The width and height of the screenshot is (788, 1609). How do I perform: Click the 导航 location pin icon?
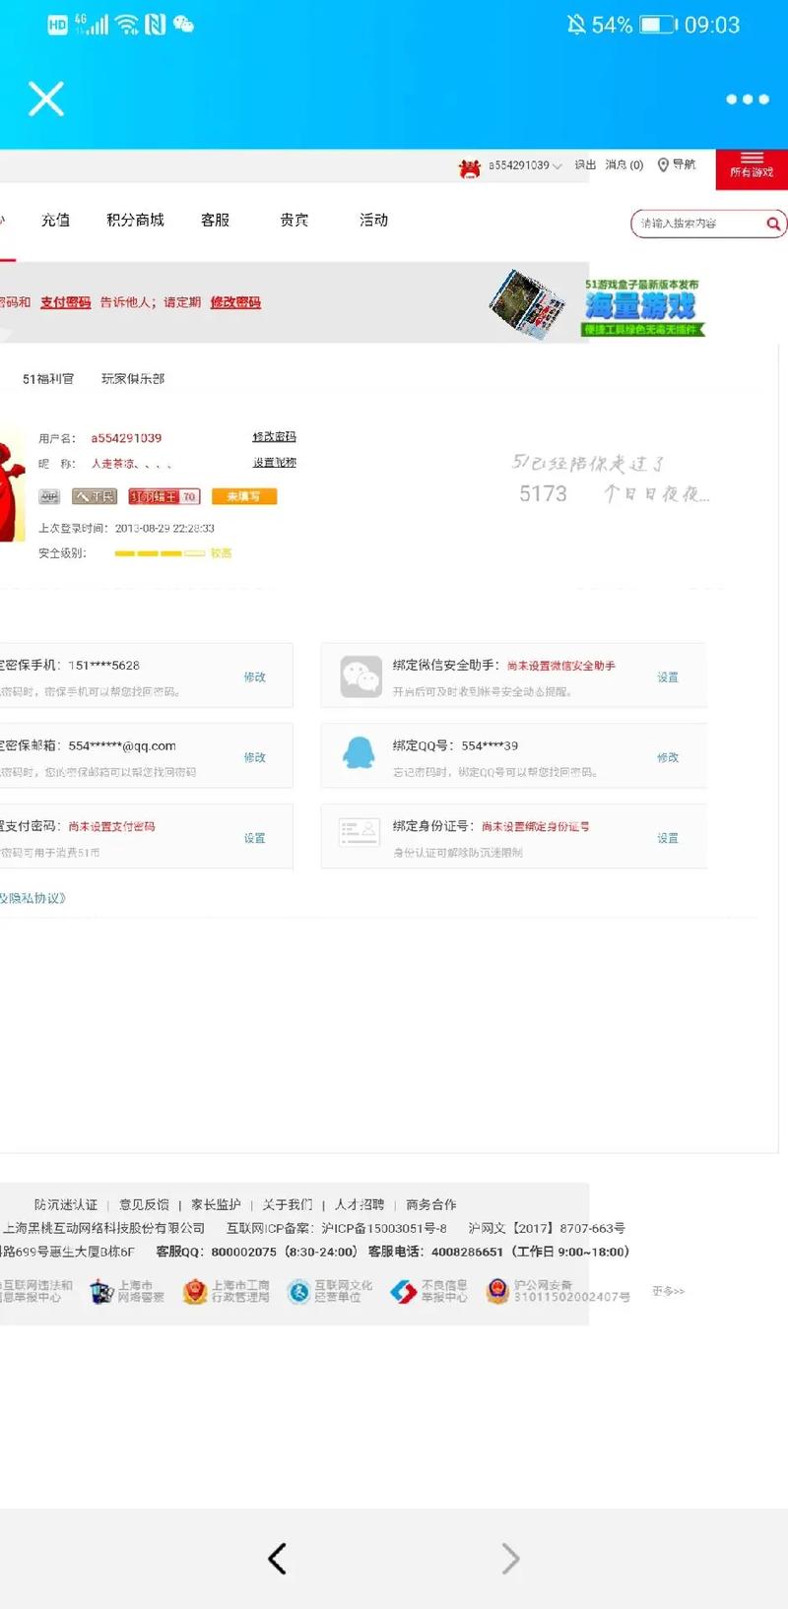coord(663,165)
